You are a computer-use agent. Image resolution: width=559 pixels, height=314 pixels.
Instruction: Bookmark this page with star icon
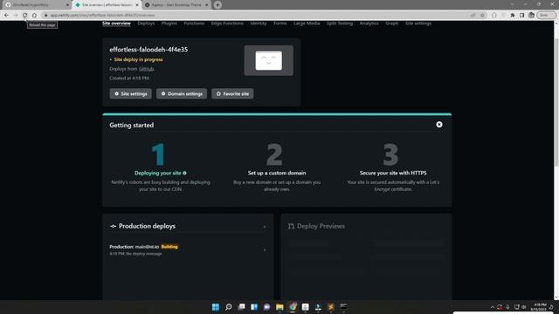coord(483,16)
